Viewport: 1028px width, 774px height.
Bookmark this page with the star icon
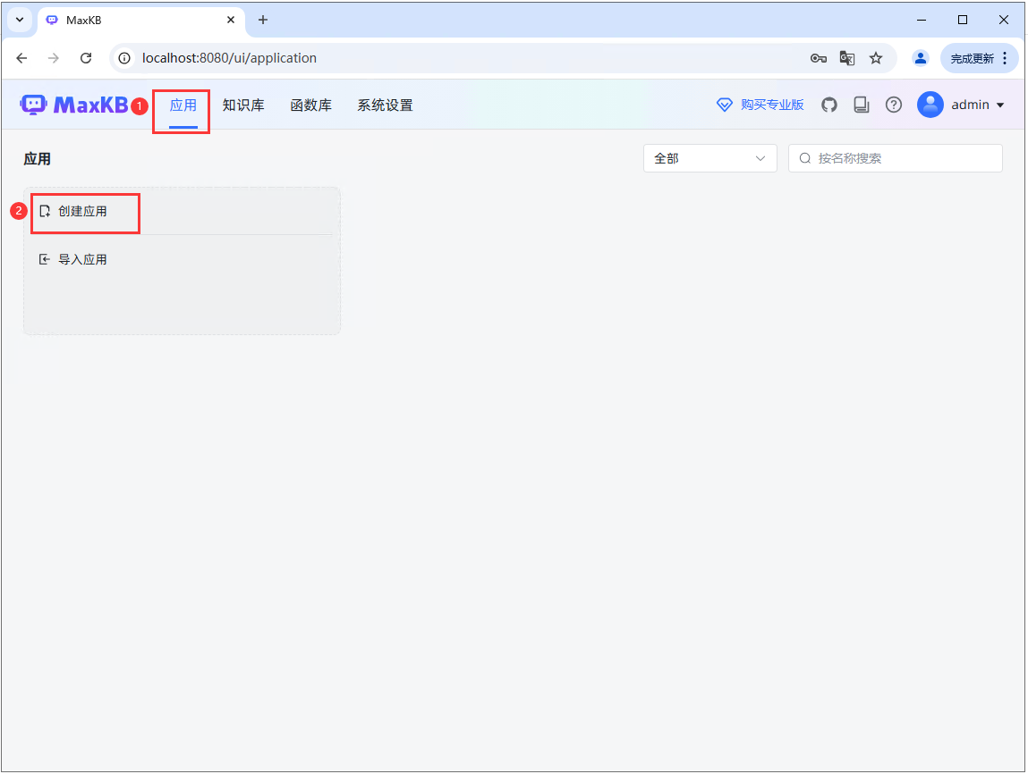876,58
